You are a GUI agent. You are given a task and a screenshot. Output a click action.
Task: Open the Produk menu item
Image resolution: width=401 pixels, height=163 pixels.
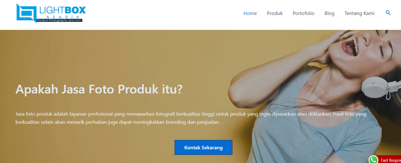point(275,13)
